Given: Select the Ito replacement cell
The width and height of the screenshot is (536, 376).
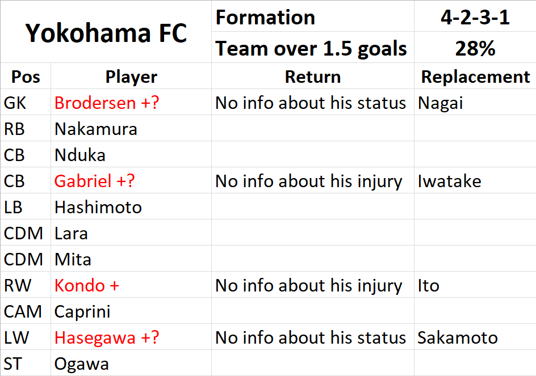Looking at the screenshot, I should tap(475, 285).
